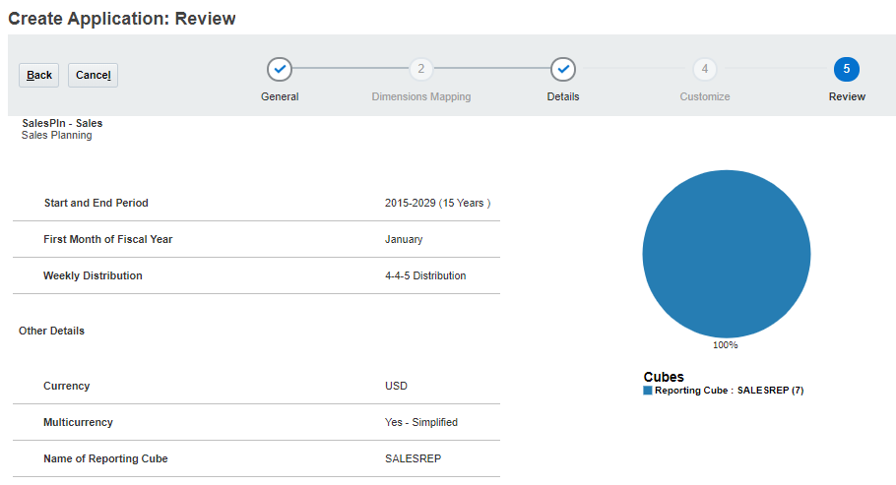Image resolution: width=896 pixels, height=485 pixels.
Task: Click the Weekly Distribution label
Action: 93,275
